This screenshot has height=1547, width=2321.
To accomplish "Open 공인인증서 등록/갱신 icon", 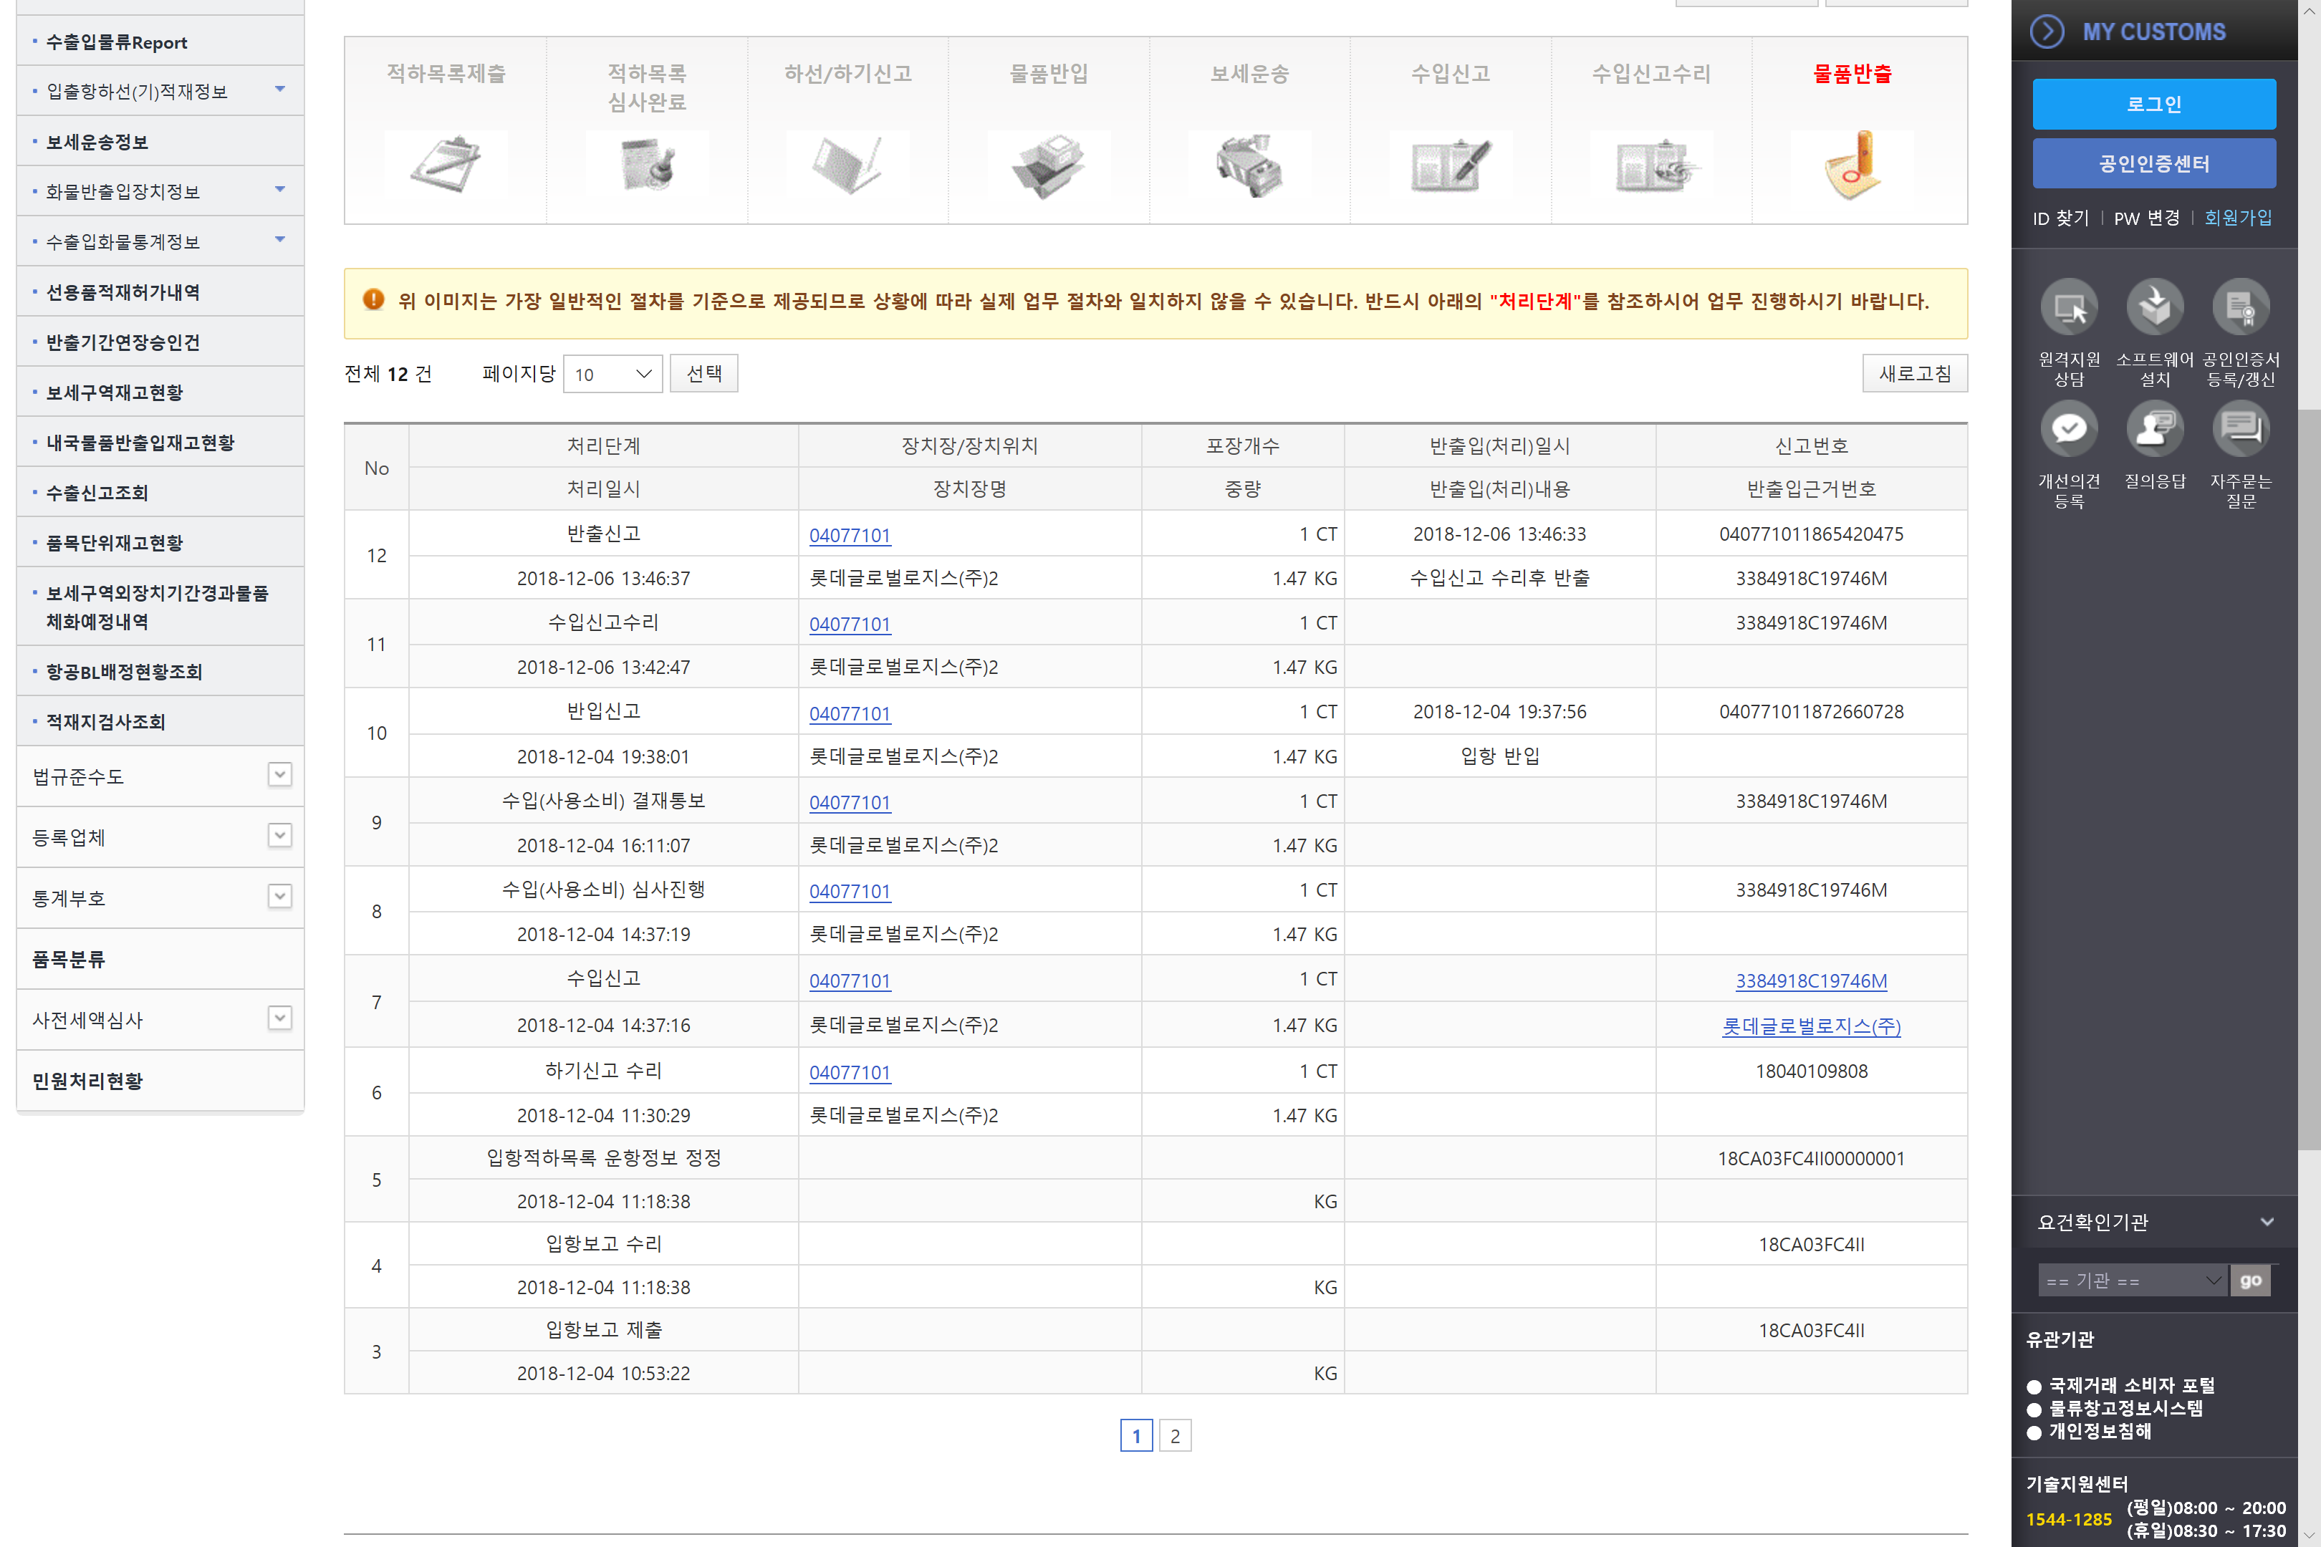I will [2240, 307].
